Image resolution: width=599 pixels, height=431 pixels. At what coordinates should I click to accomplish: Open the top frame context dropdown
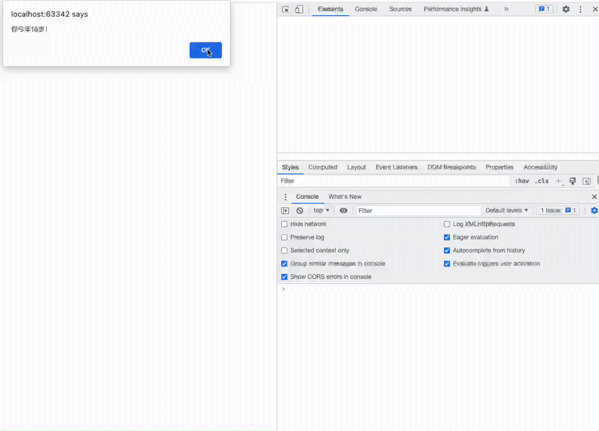click(x=321, y=210)
